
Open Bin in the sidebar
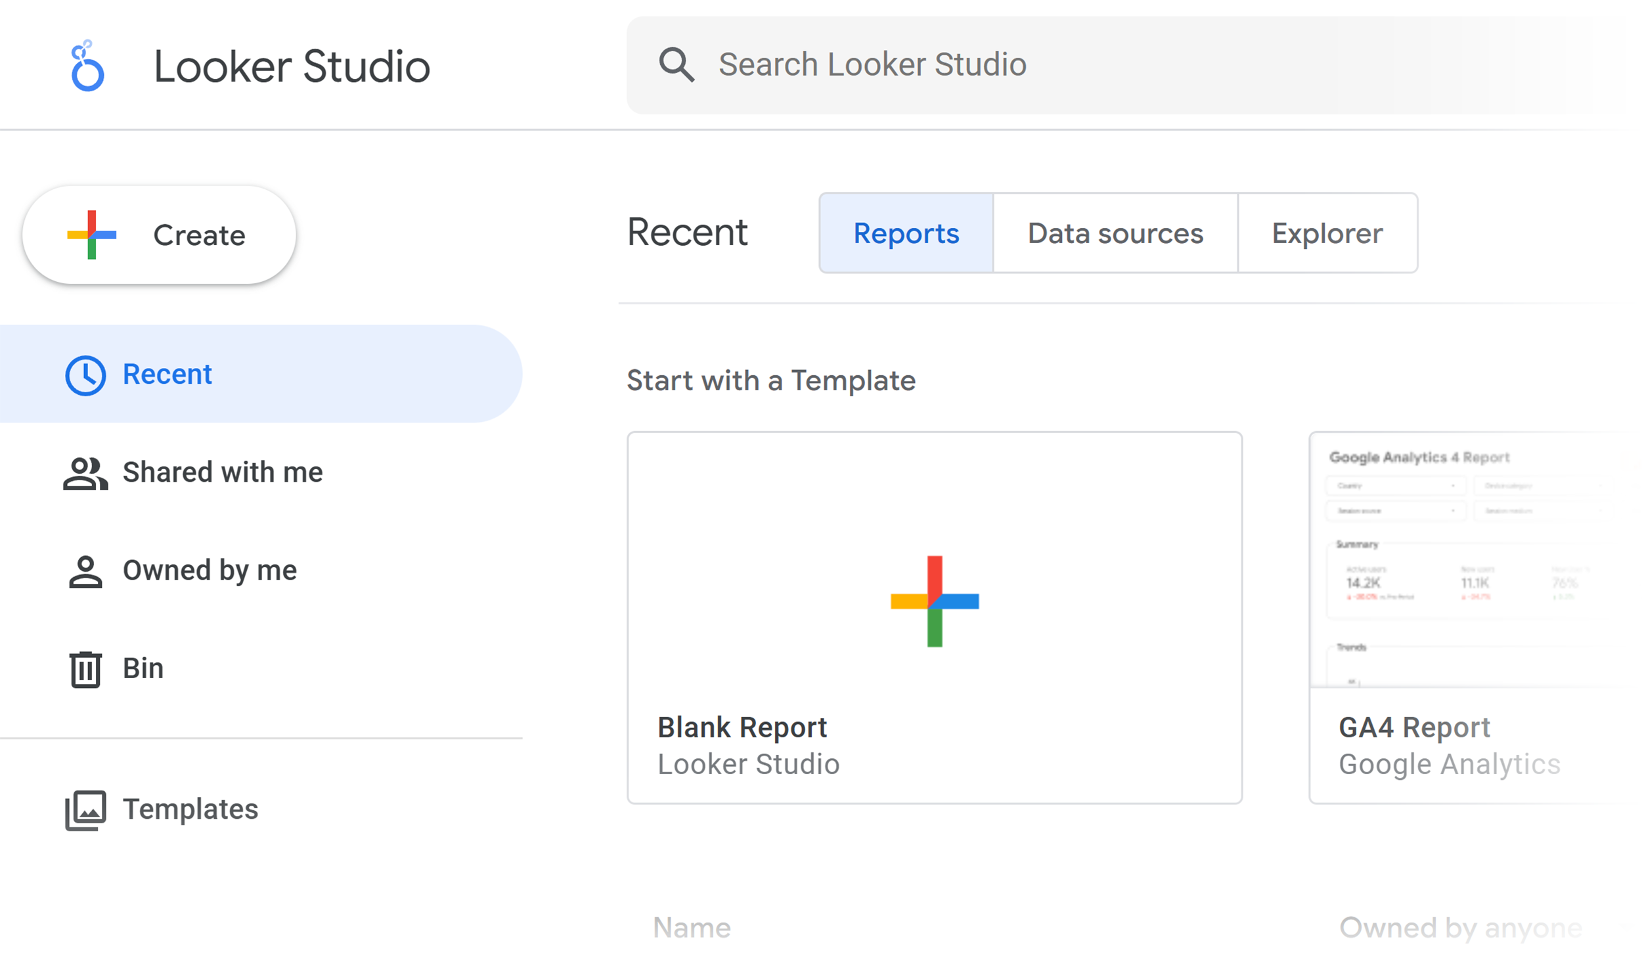pos(261,668)
